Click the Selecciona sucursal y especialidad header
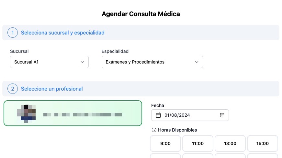Screen dimensions: 282x158 tap(62, 33)
